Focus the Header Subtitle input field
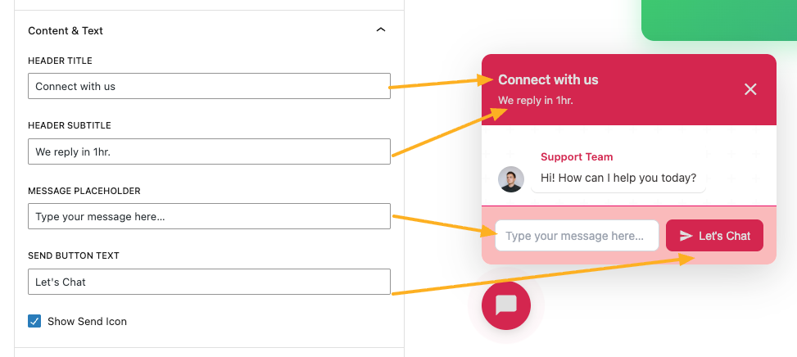 [209, 151]
